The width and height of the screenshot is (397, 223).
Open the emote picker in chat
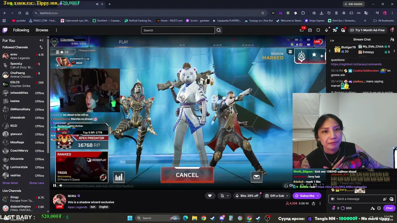pos(391,199)
